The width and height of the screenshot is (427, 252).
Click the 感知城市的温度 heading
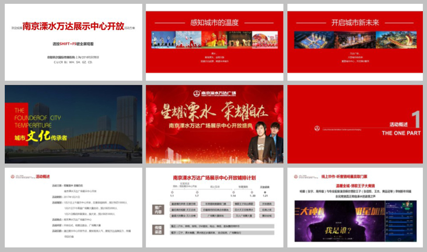click(x=214, y=23)
